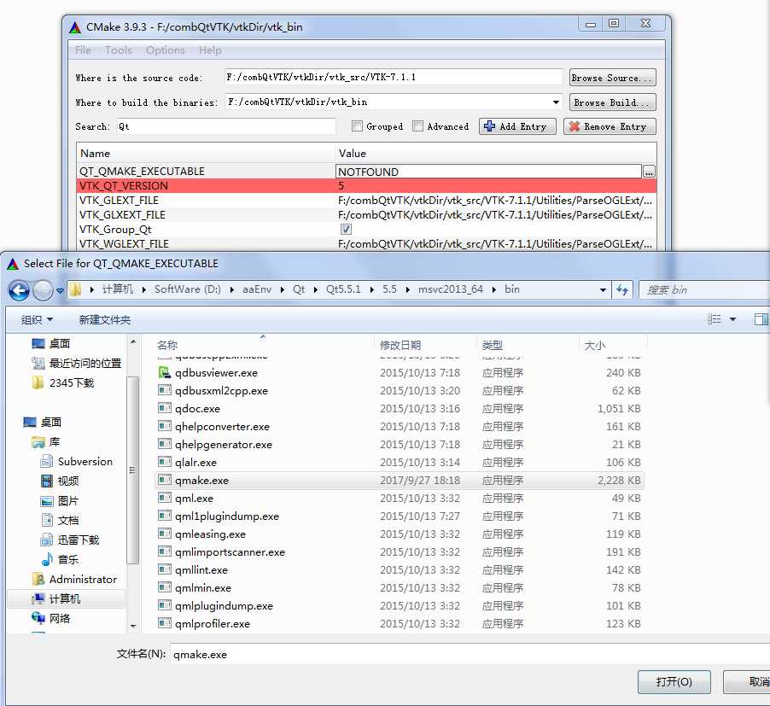Open the view options dropdown arrow

pyautogui.click(x=732, y=319)
